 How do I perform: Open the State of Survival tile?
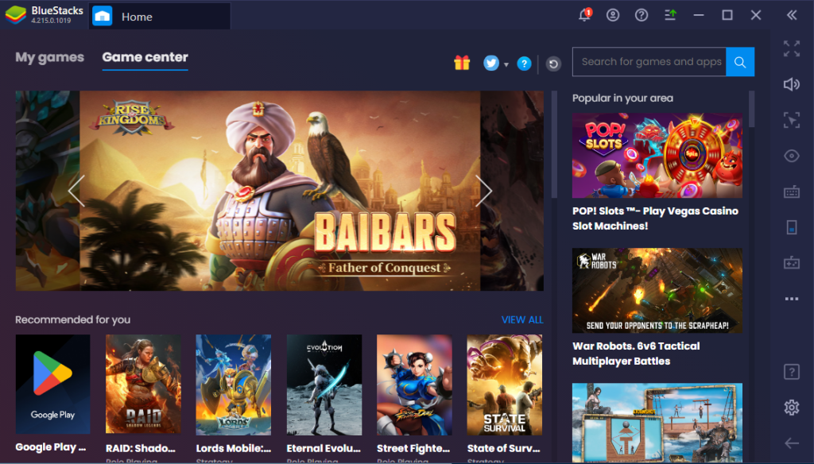[505, 385]
